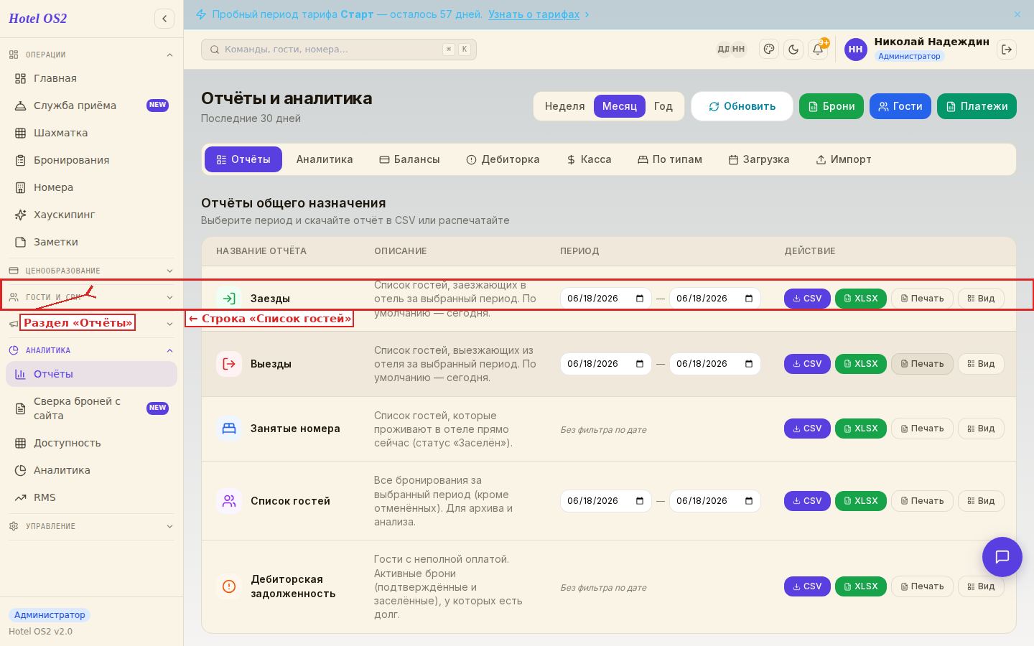Open Сверка броней с сайта

pyautogui.click(x=91, y=408)
